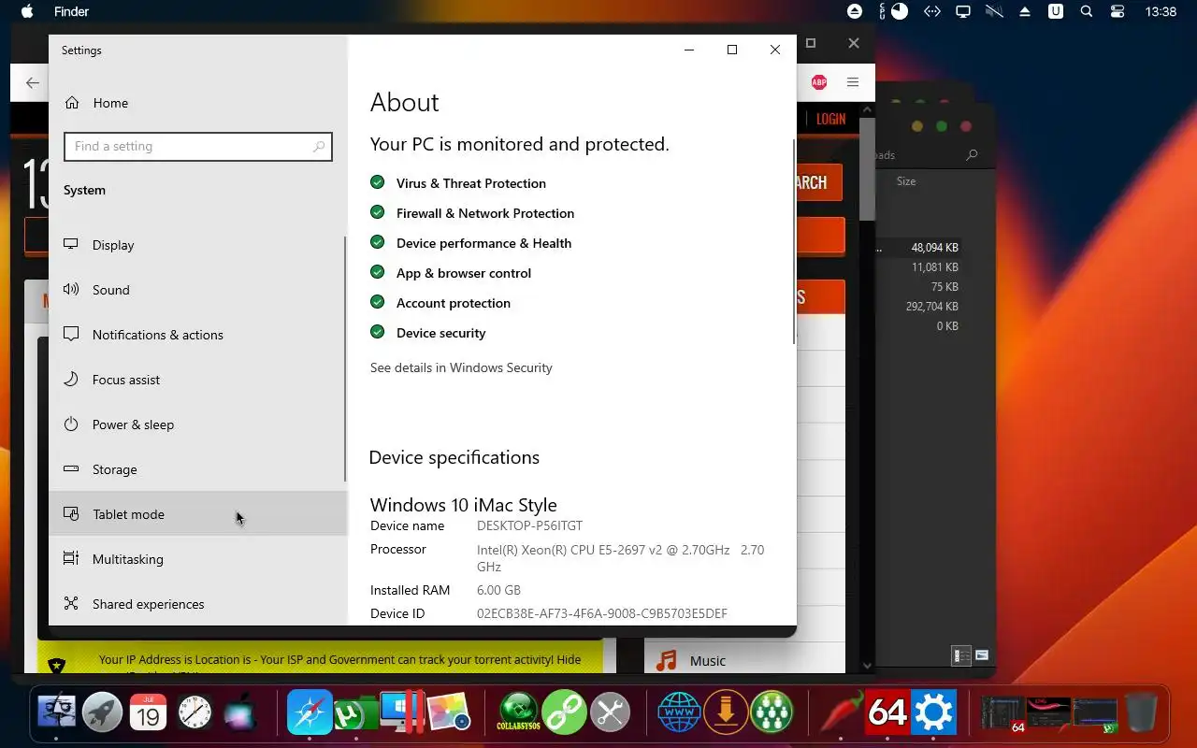Open Sound settings in the sidebar
This screenshot has width=1197, height=748.
[x=197, y=290]
